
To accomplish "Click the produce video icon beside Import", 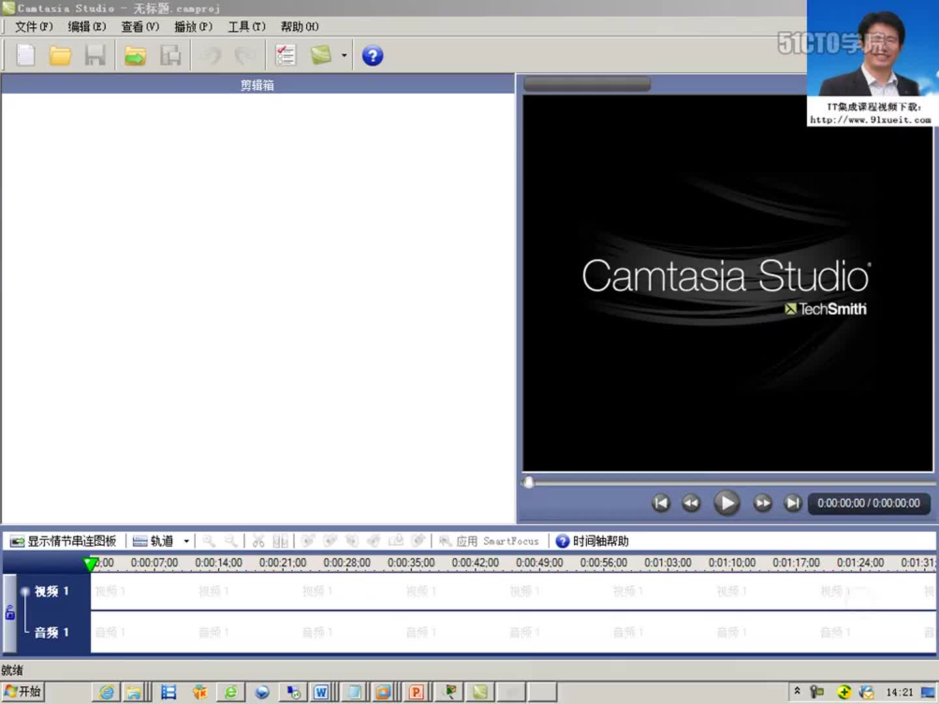I will coord(170,55).
